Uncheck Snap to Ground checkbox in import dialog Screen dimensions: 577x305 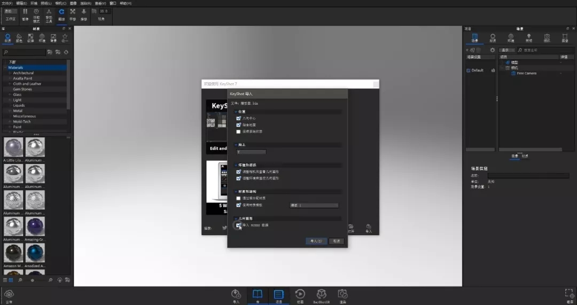pyautogui.click(x=238, y=124)
